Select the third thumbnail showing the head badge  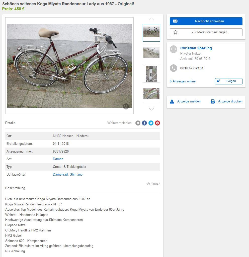(x=151, y=74)
